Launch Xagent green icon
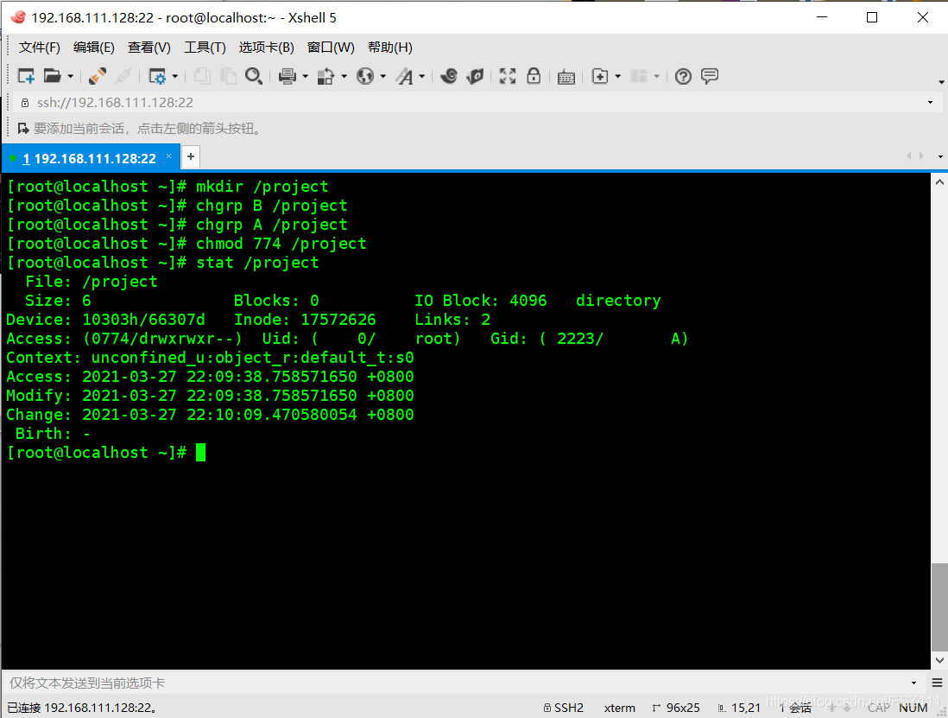The image size is (948, 718). tap(475, 76)
